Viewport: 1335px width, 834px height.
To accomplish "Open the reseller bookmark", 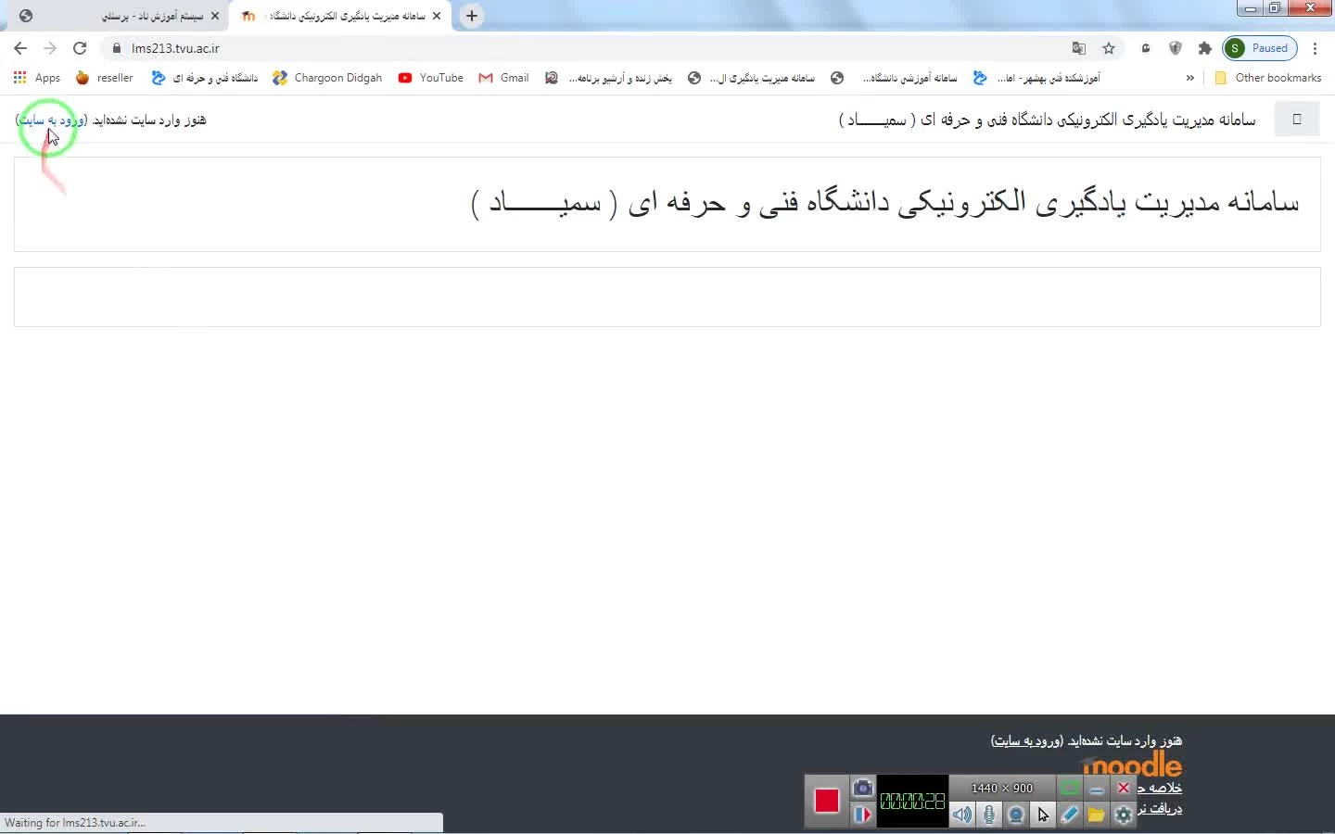I will click(x=105, y=78).
